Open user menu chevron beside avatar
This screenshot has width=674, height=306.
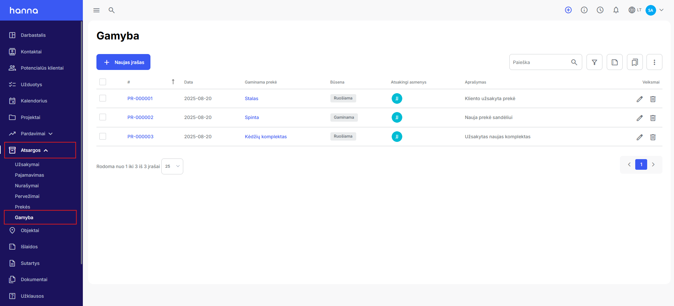[x=661, y=10]
